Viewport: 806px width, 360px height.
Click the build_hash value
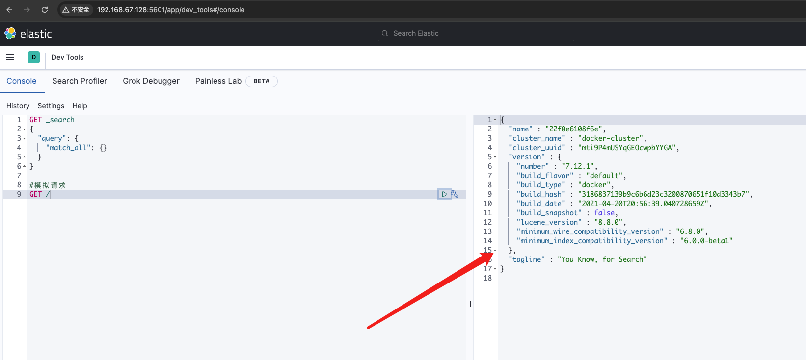[x=664, y=194]
